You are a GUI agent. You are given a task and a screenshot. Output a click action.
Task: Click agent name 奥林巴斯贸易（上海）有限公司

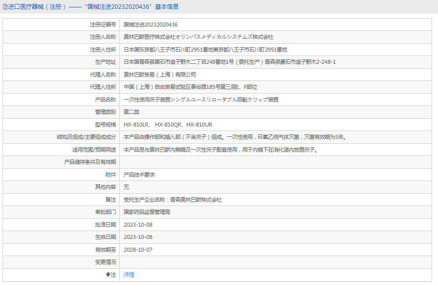click(x=160, y=75)
